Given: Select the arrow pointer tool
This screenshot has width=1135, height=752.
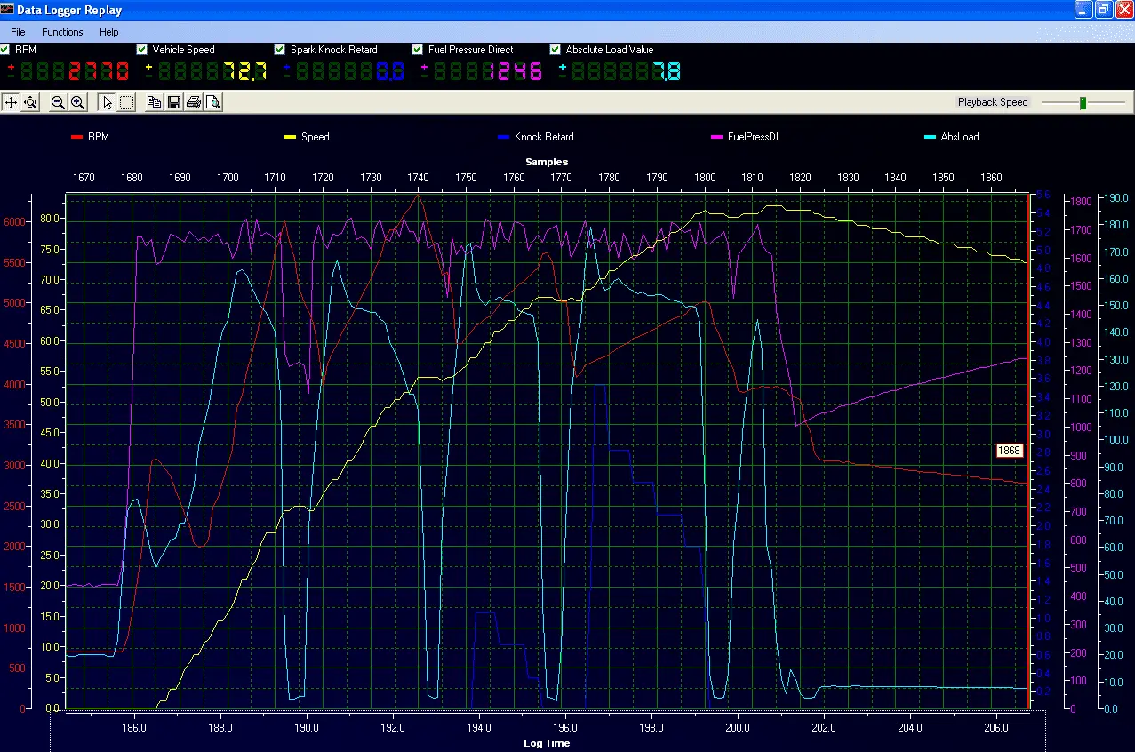Looking at the screenshot, I should [107, 102].
